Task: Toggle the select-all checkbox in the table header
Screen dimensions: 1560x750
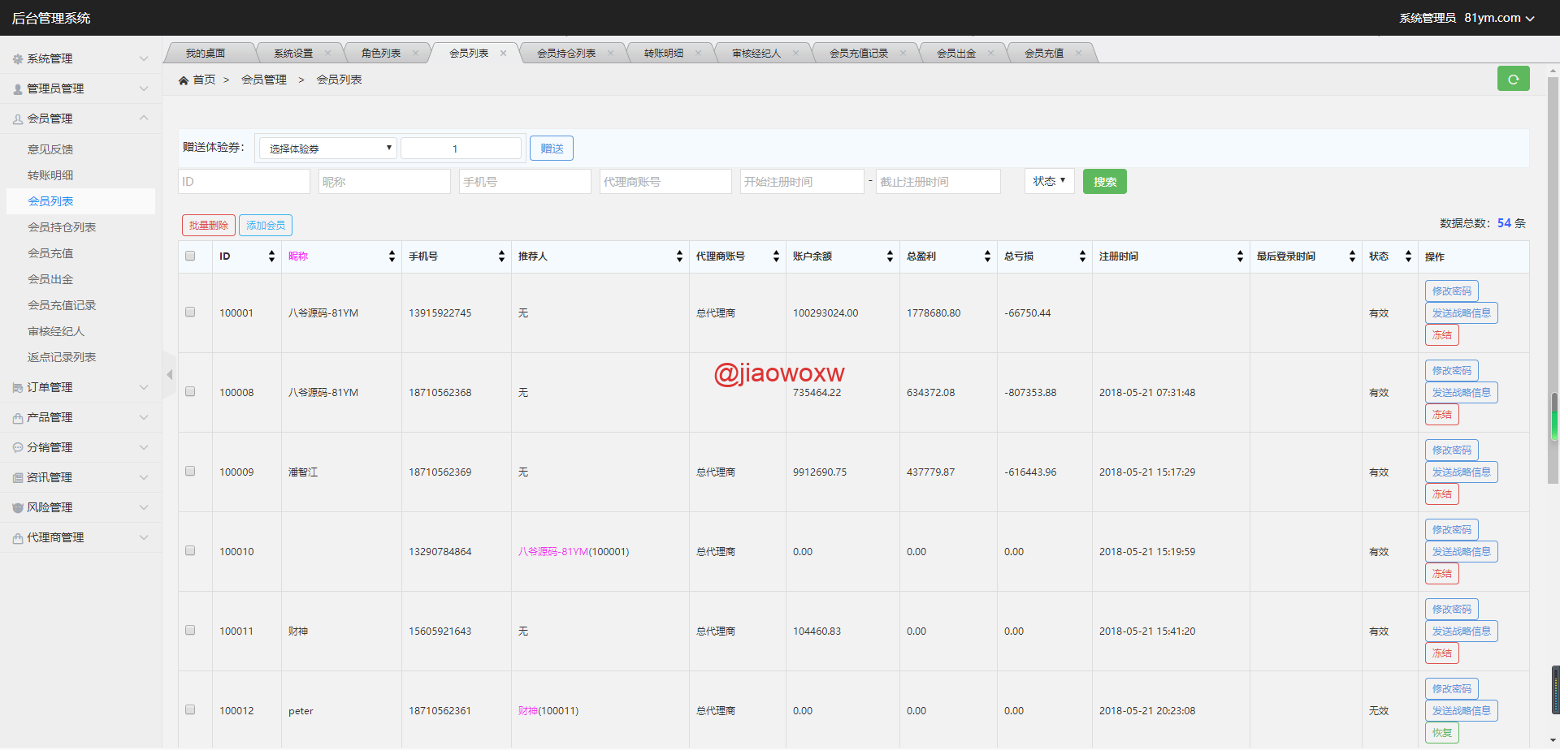Action: 190,256
